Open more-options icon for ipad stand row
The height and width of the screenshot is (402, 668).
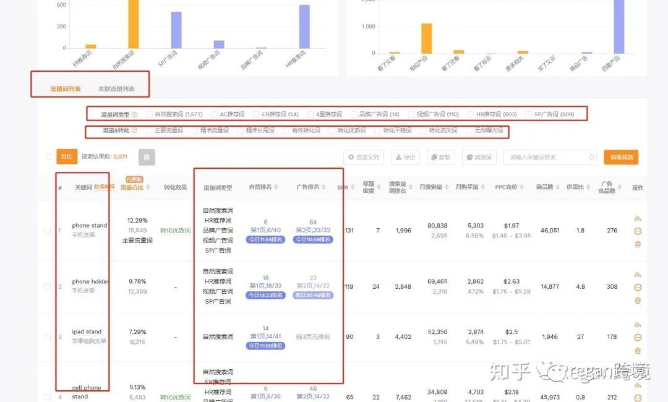(637, 338)
